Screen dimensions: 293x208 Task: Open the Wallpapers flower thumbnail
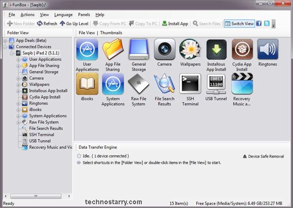190,49
